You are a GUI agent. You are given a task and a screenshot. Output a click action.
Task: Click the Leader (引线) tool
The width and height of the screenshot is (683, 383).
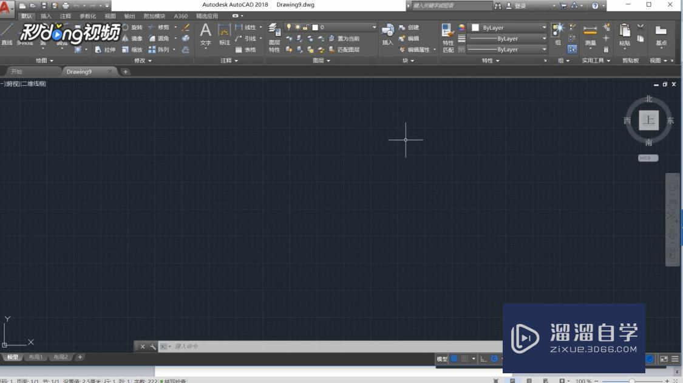point(246,38)
